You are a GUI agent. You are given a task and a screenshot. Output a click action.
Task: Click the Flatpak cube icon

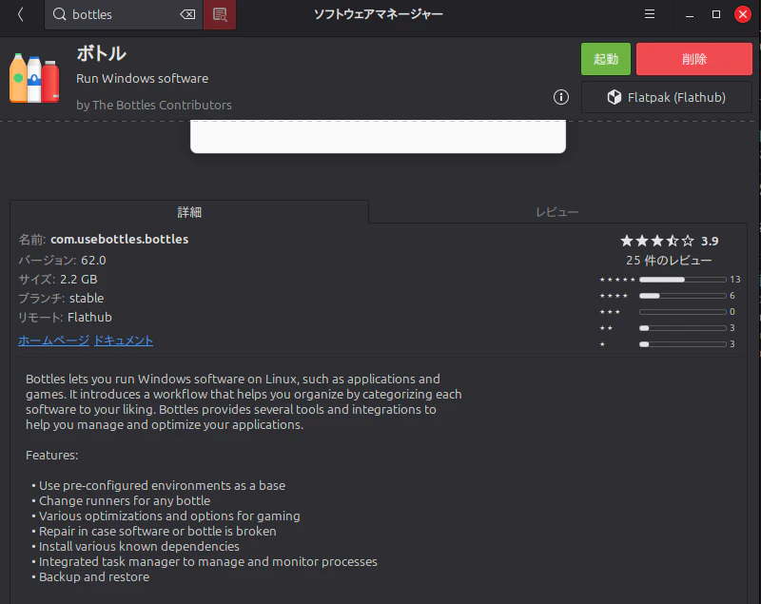pos(614,98)
